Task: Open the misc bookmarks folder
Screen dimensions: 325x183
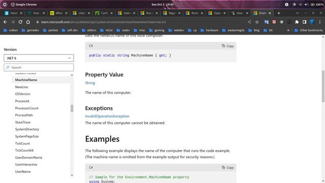Action: pyautogui.click(x=140, y=30)
